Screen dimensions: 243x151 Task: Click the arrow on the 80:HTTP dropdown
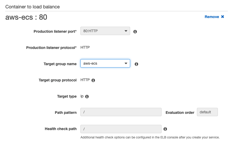tap(126, 31)
